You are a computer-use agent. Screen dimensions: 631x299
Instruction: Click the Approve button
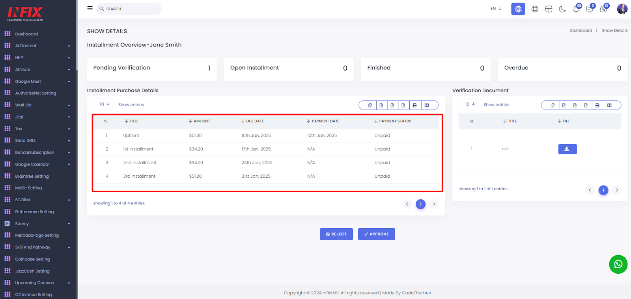point(377,234)
